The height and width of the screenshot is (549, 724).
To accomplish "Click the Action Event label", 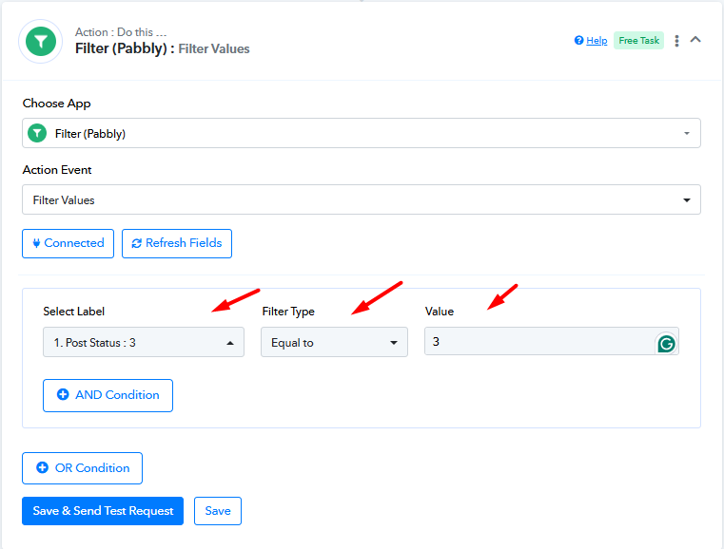I will click(57, 170).
